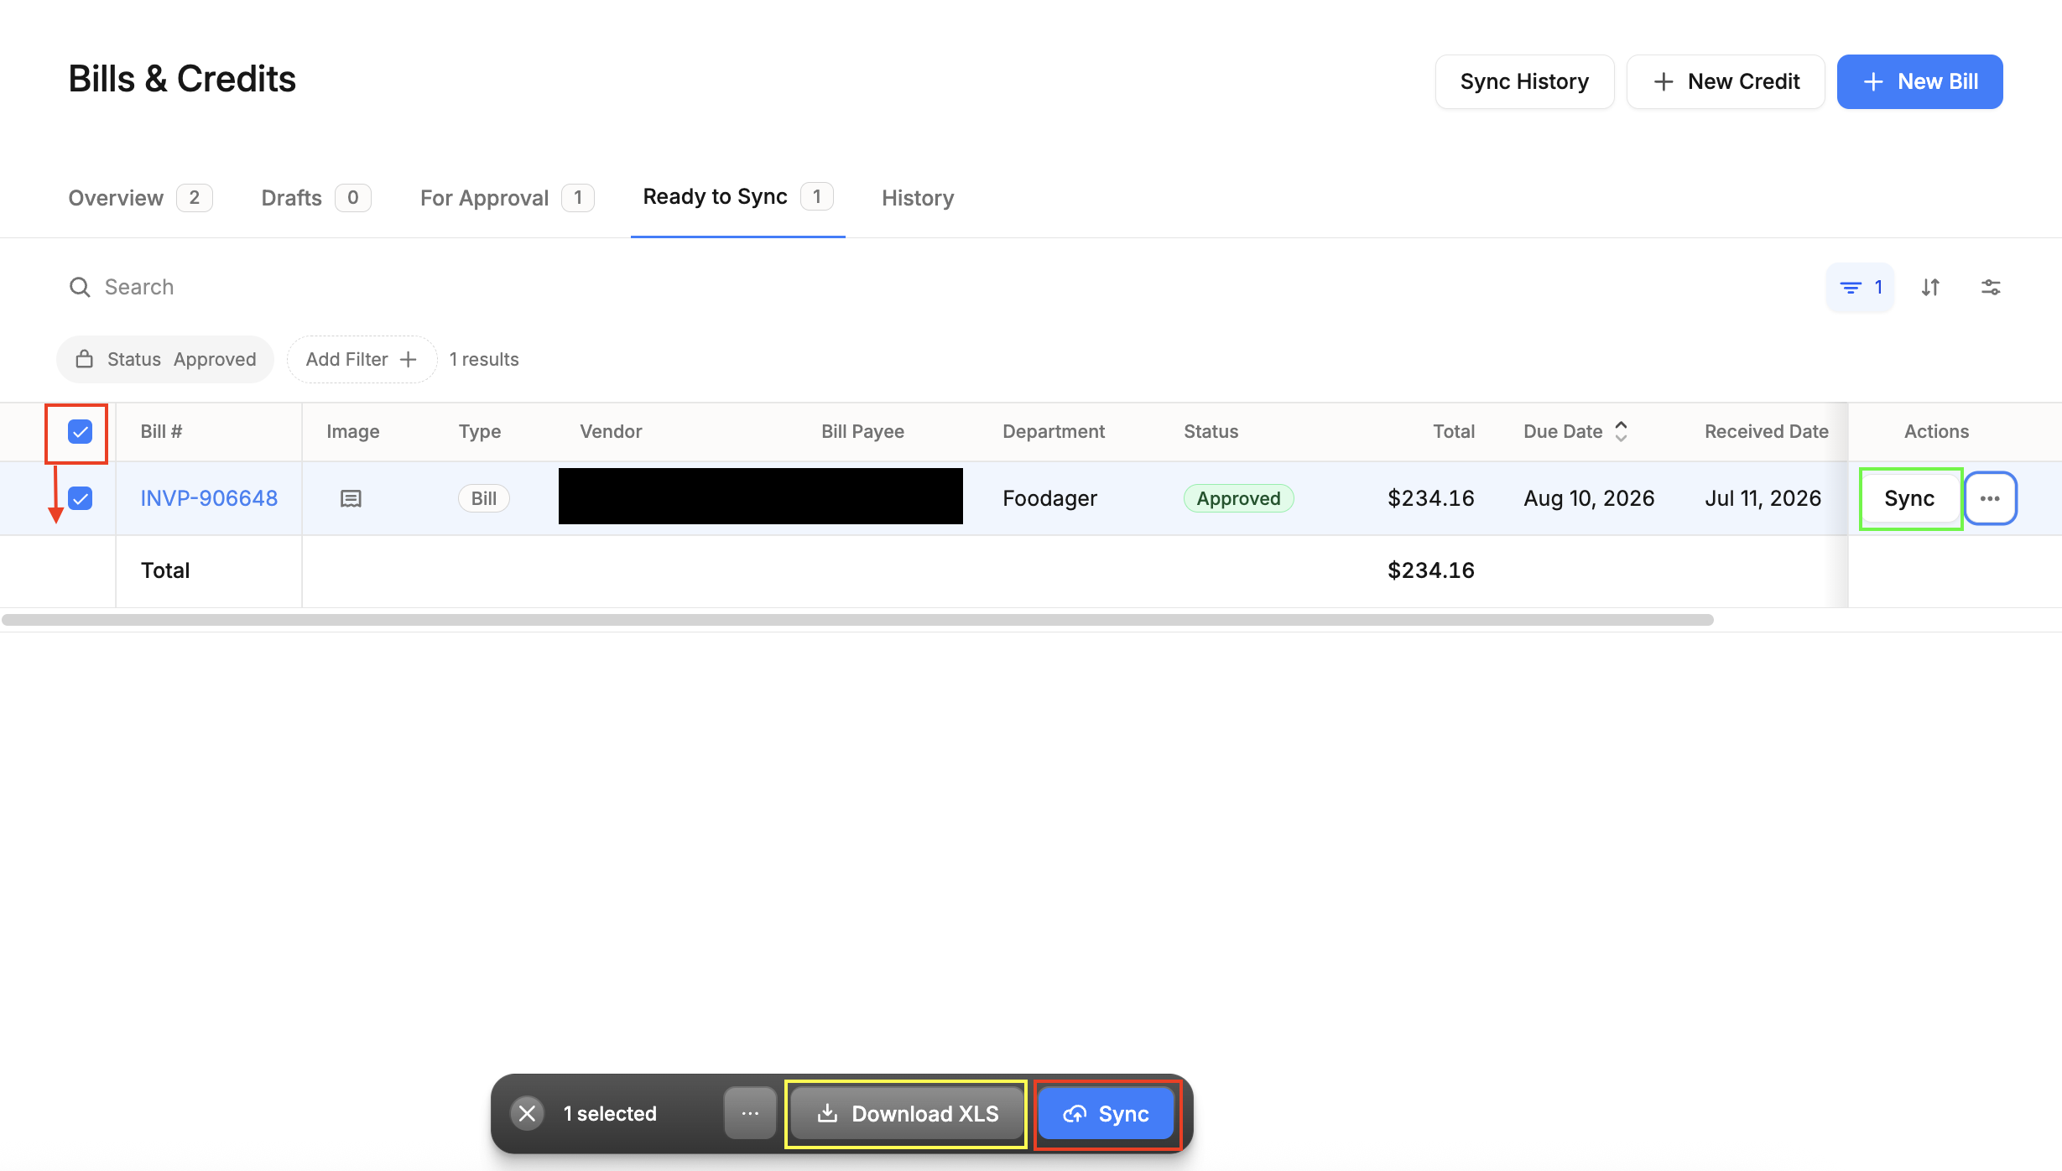Viewport: 2062px width, 1171px height.
Task: Open the column display settings icon
Action: pos(1991,287)
